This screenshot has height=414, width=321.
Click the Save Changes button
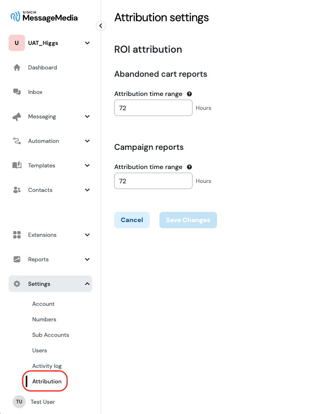click(188, 220)
